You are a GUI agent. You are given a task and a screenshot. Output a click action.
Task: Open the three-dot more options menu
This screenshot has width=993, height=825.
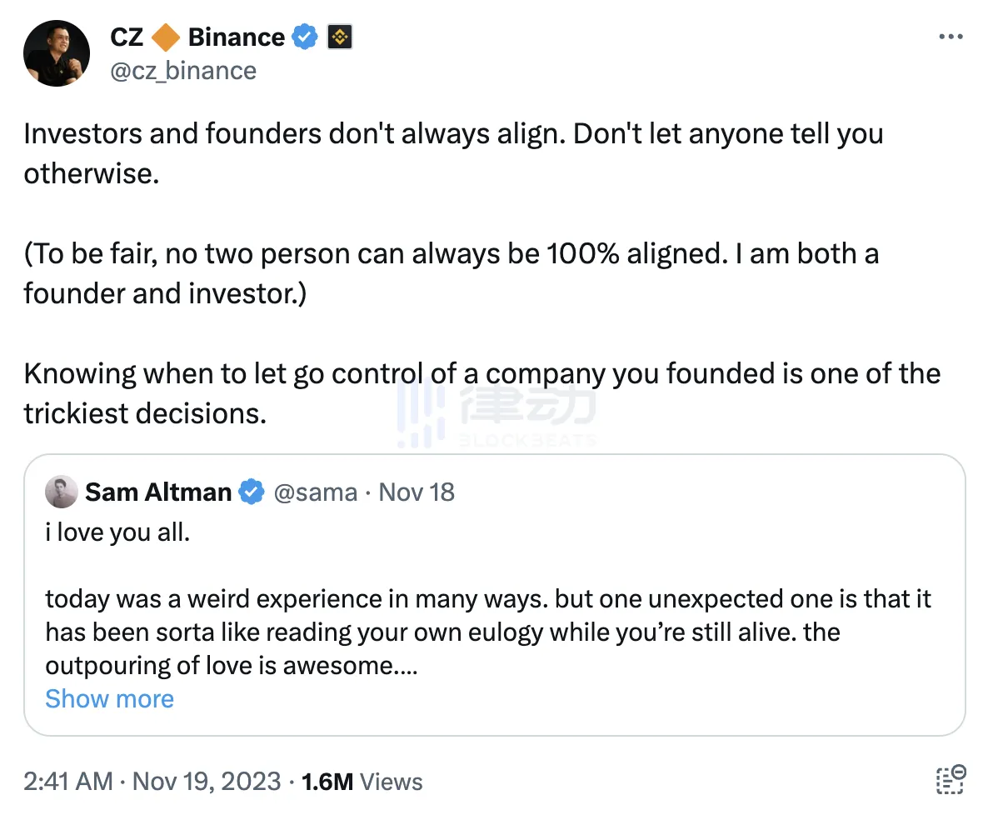pyautogui.click(x=951, y=35)
